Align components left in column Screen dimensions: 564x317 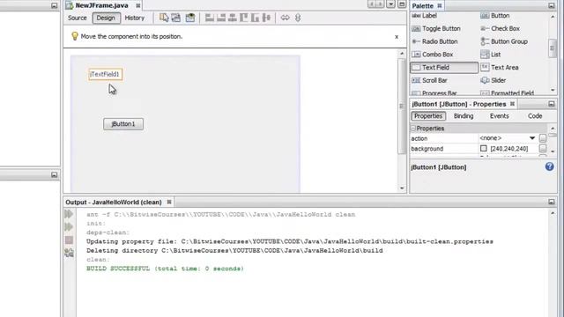point(210,18)
